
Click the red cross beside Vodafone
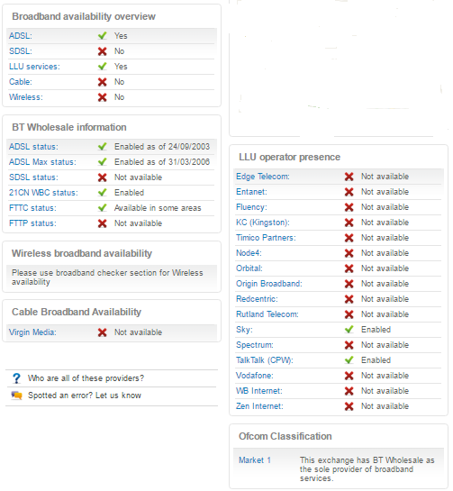pos(349,376)
